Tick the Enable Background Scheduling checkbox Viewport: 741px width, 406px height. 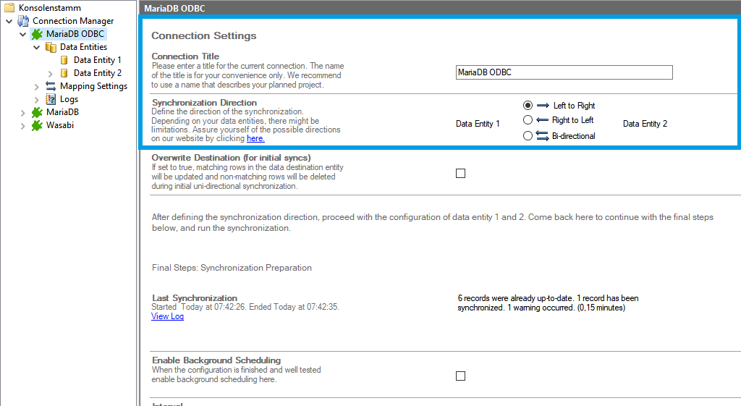(460, 376)
